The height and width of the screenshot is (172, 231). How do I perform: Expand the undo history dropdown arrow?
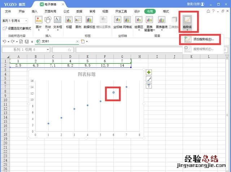[x=8, y=42]
